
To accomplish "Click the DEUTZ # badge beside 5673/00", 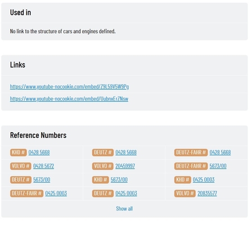I will click(x=21, y=180).
